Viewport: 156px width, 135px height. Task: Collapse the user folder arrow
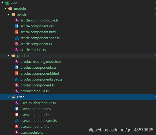9,97
